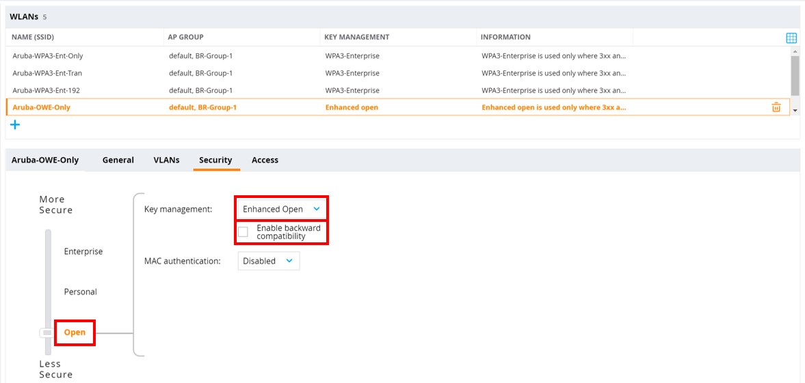
Task: Click the security slider handle
Action: [x=47, y=332]
